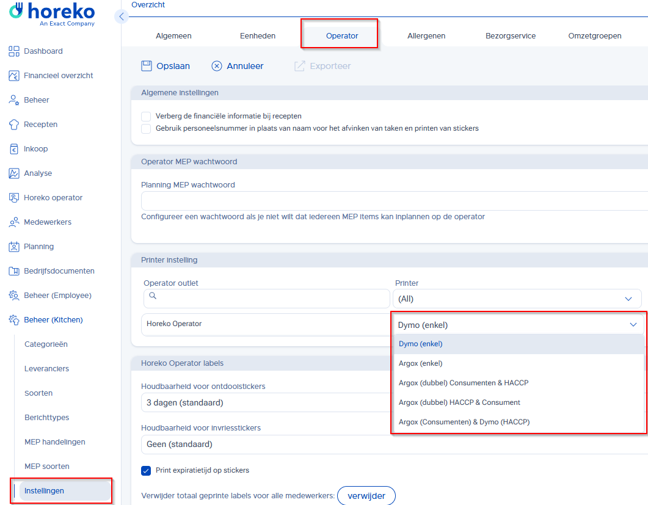Open Dashboard from the grid icon
Screen dimensions: 648x505
point(14,51)
